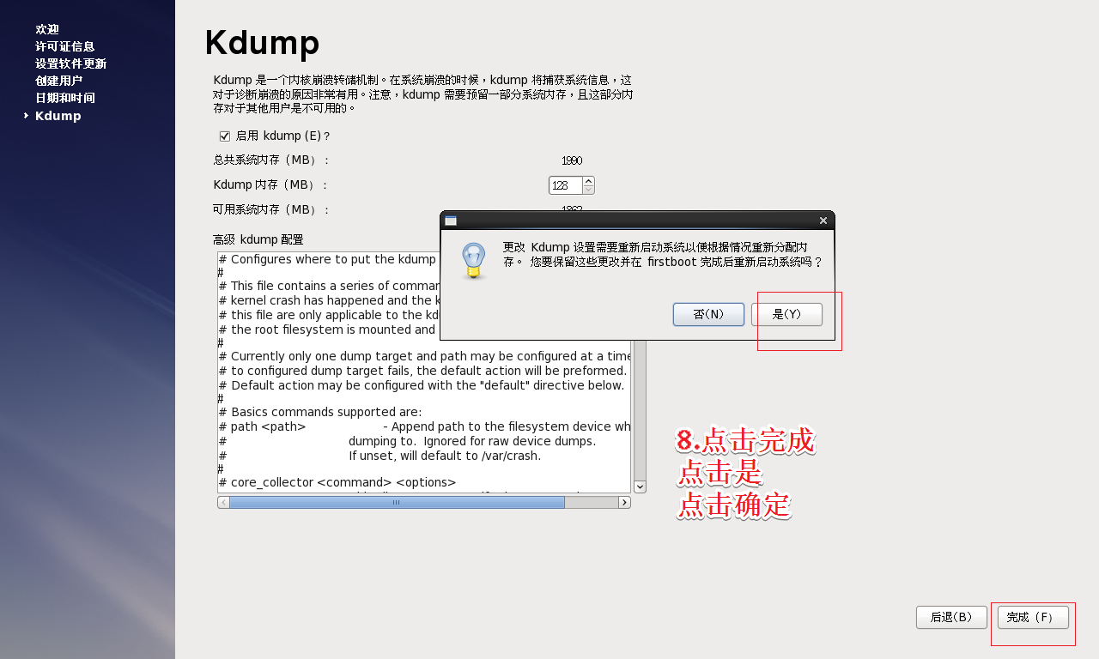Screen dimensions: 1099x659
Task: Click the 总共系统内存（MB） label
Action: point(270,160)
